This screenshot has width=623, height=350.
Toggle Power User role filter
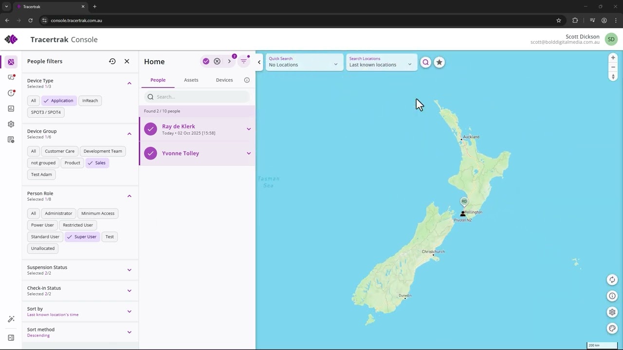42,225
